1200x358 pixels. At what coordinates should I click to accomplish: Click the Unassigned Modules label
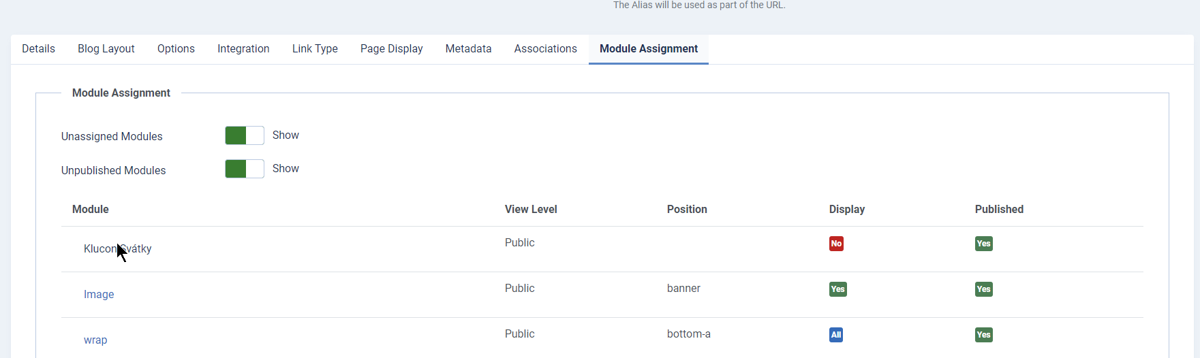click(112, 137)
